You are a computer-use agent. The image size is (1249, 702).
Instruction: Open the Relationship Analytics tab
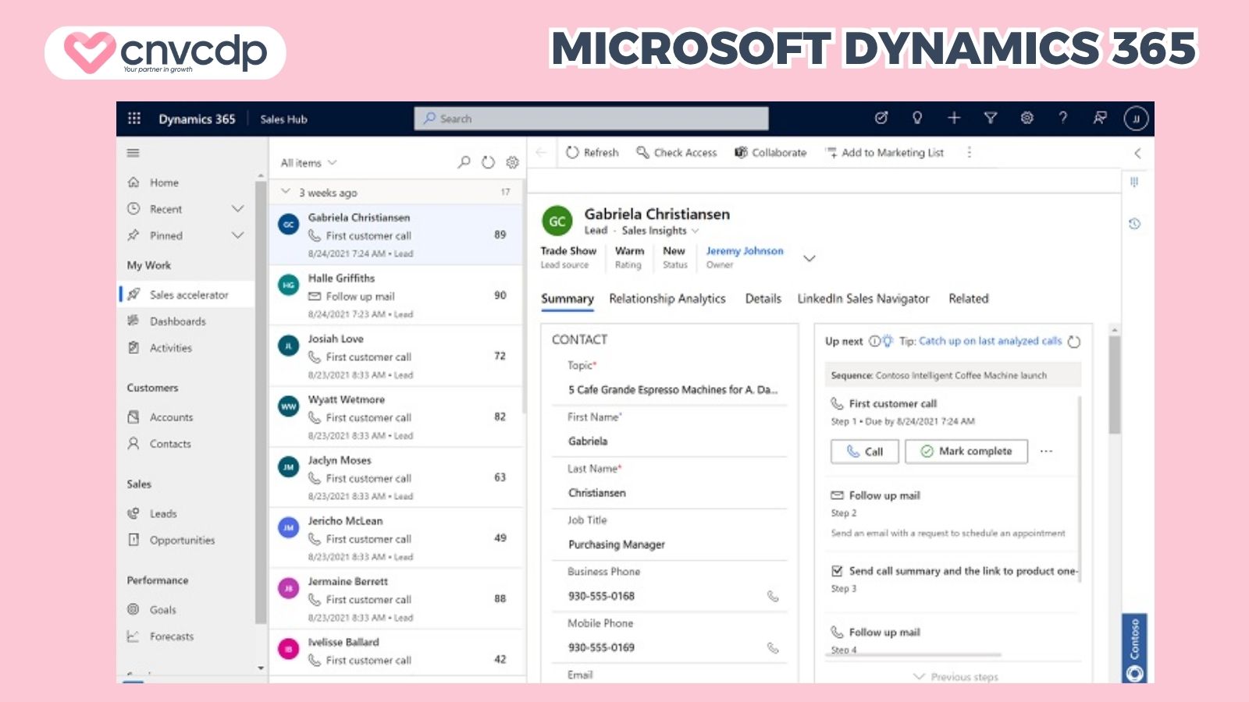click(x=667, y=299)
